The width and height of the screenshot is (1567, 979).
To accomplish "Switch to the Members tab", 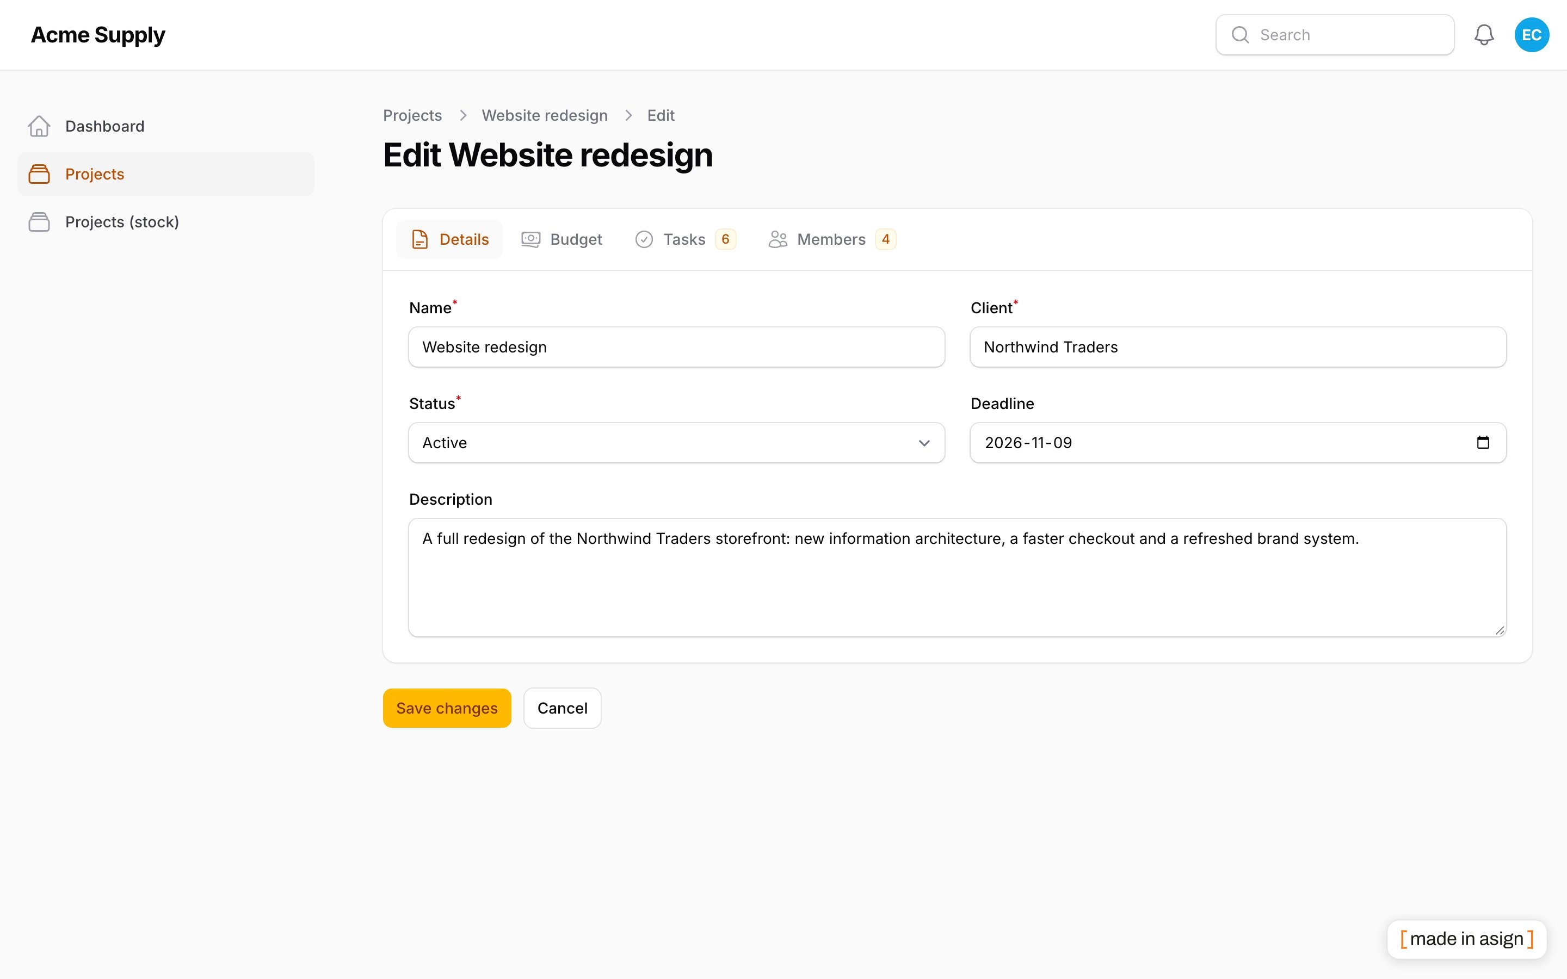I will pyautogui.click(x=832, y=239).
